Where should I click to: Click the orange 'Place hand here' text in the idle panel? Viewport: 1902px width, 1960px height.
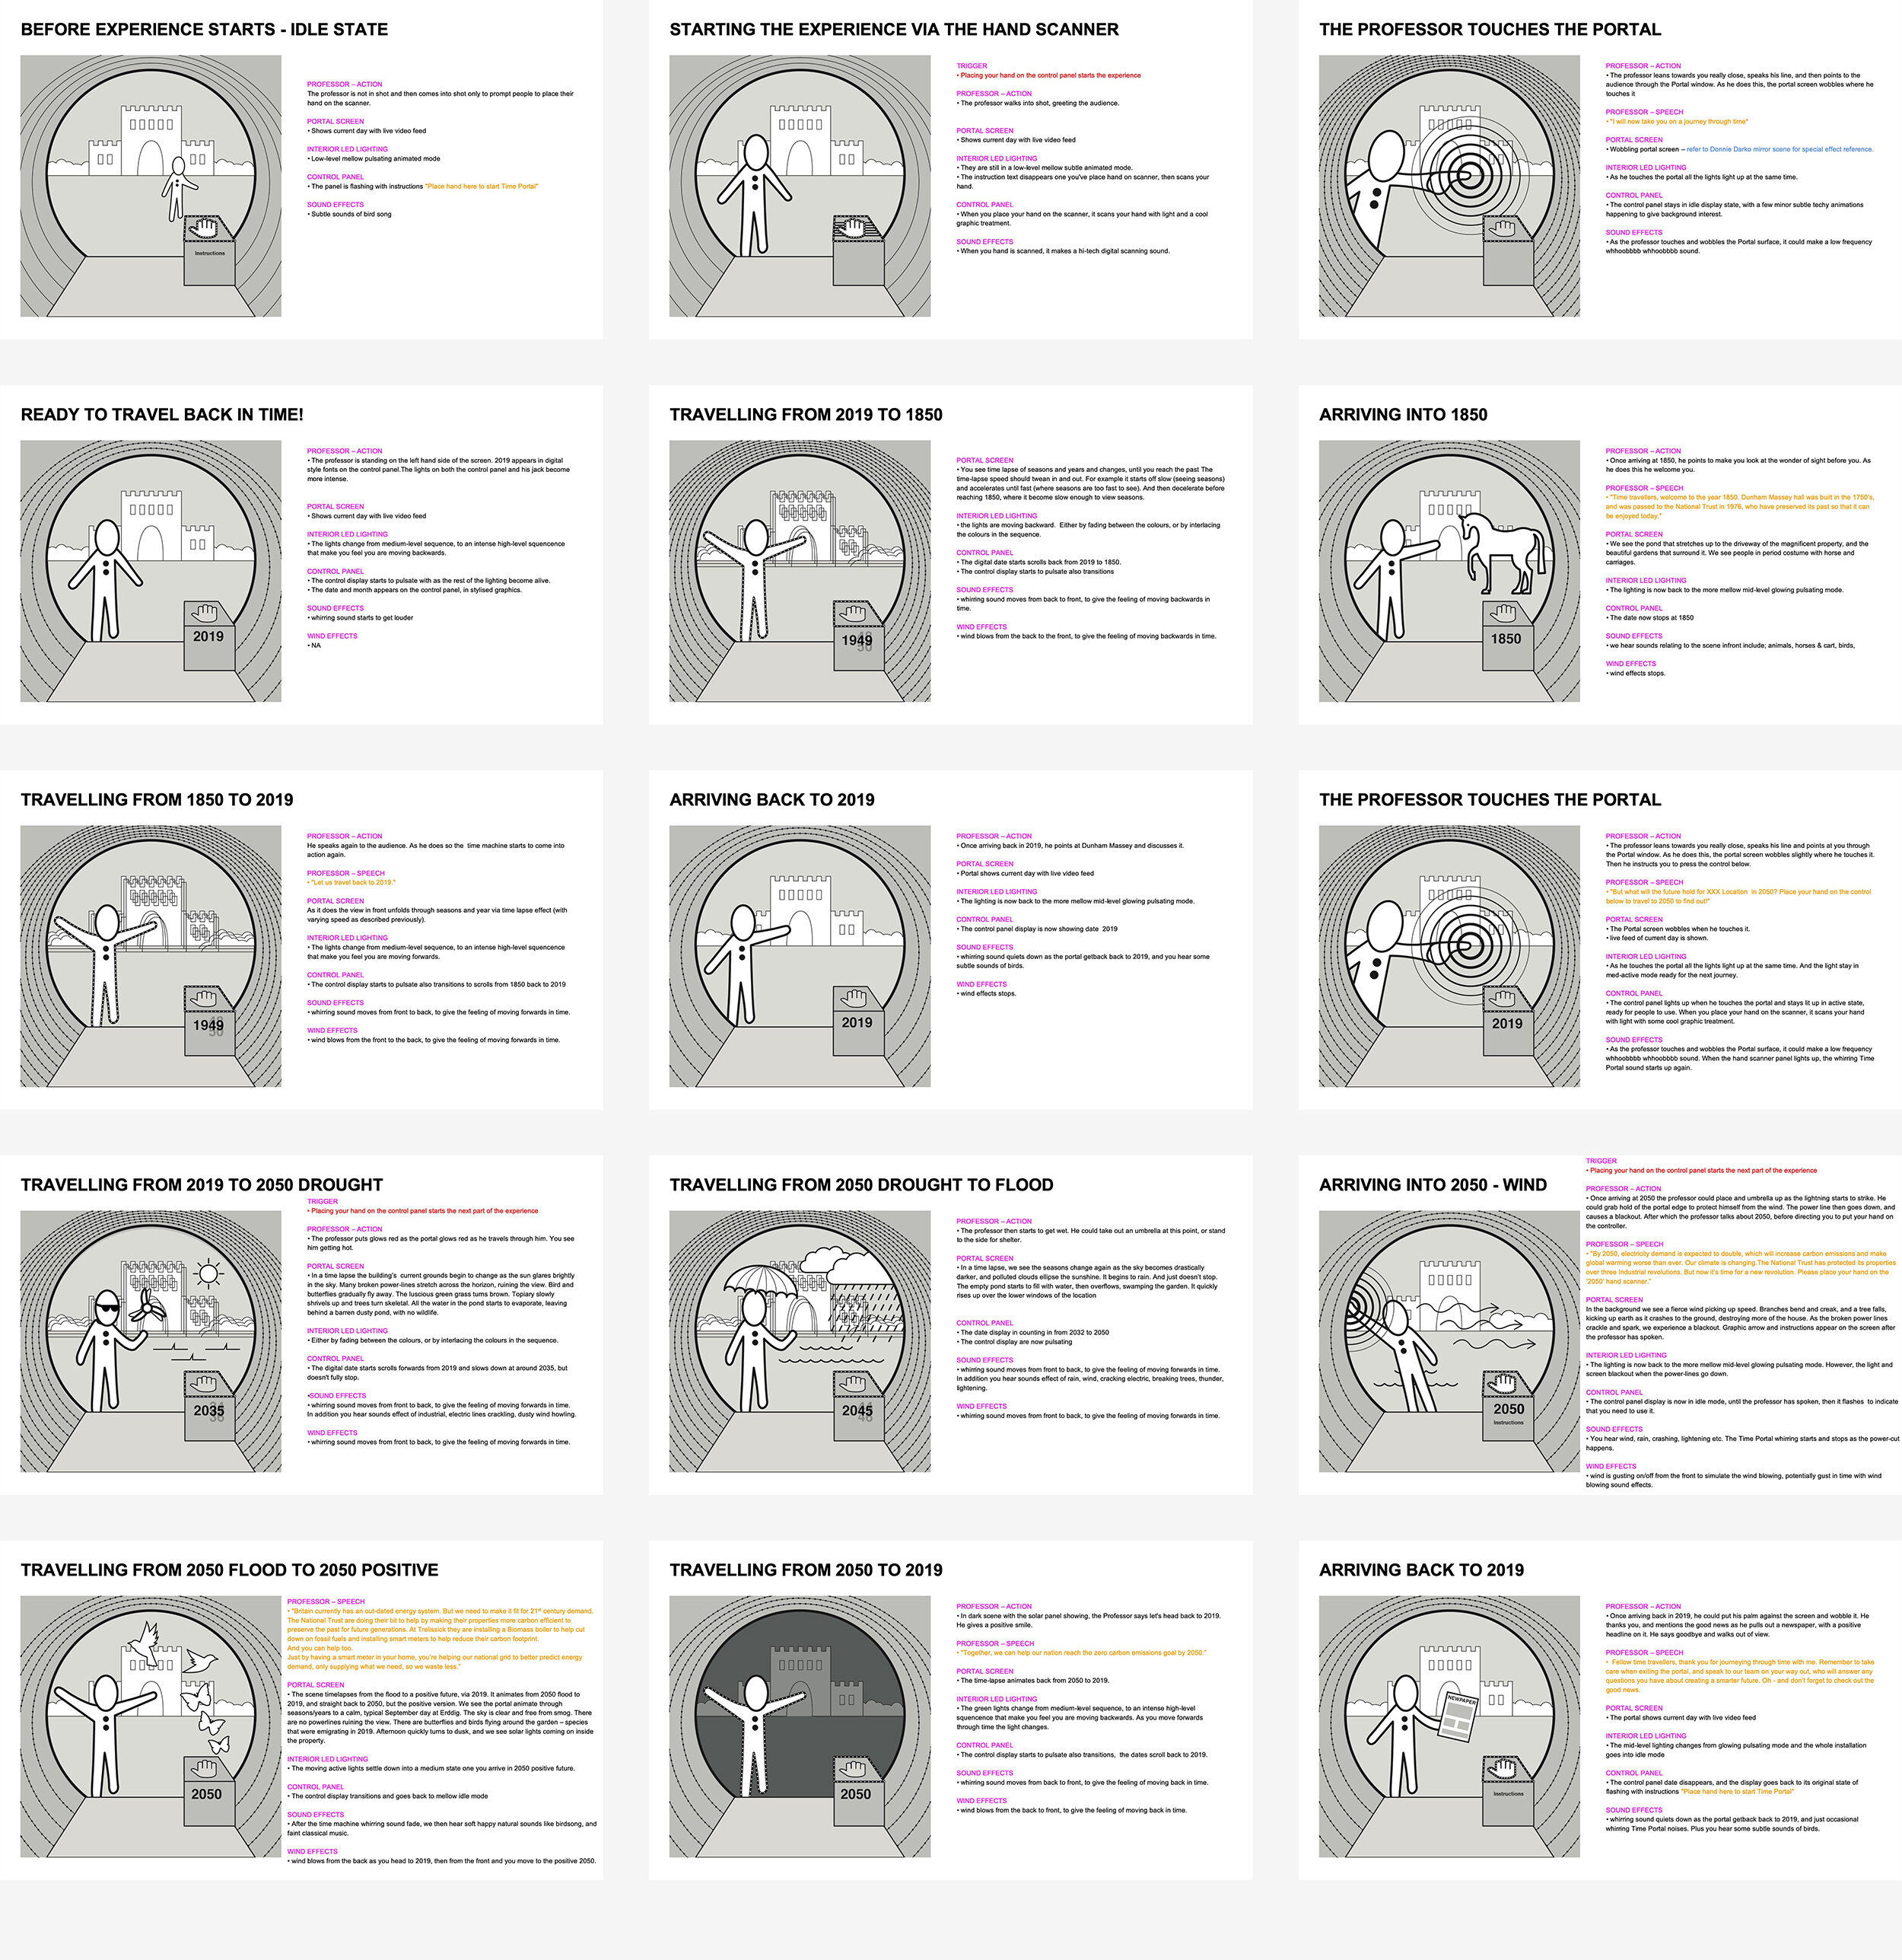(481, 186)
